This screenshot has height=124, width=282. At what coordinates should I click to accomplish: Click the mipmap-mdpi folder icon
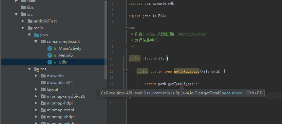pos(43,110)
